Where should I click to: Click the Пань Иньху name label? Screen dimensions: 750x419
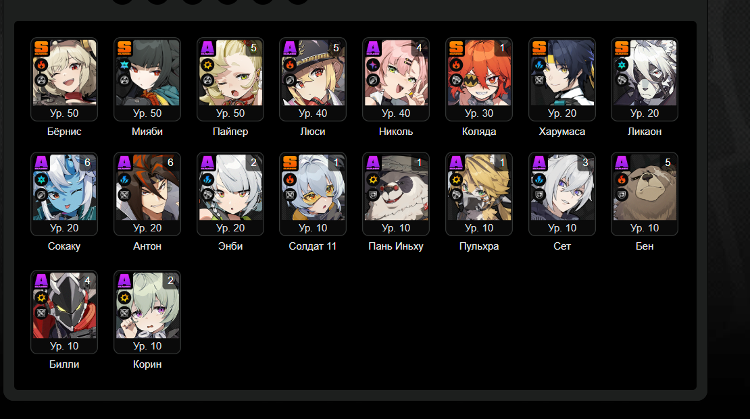tap(395, 246)
